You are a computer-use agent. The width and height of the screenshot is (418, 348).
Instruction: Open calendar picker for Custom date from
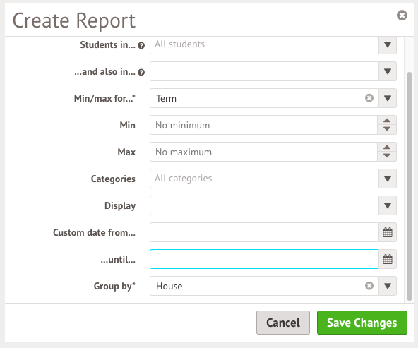[x=388, y=232]
